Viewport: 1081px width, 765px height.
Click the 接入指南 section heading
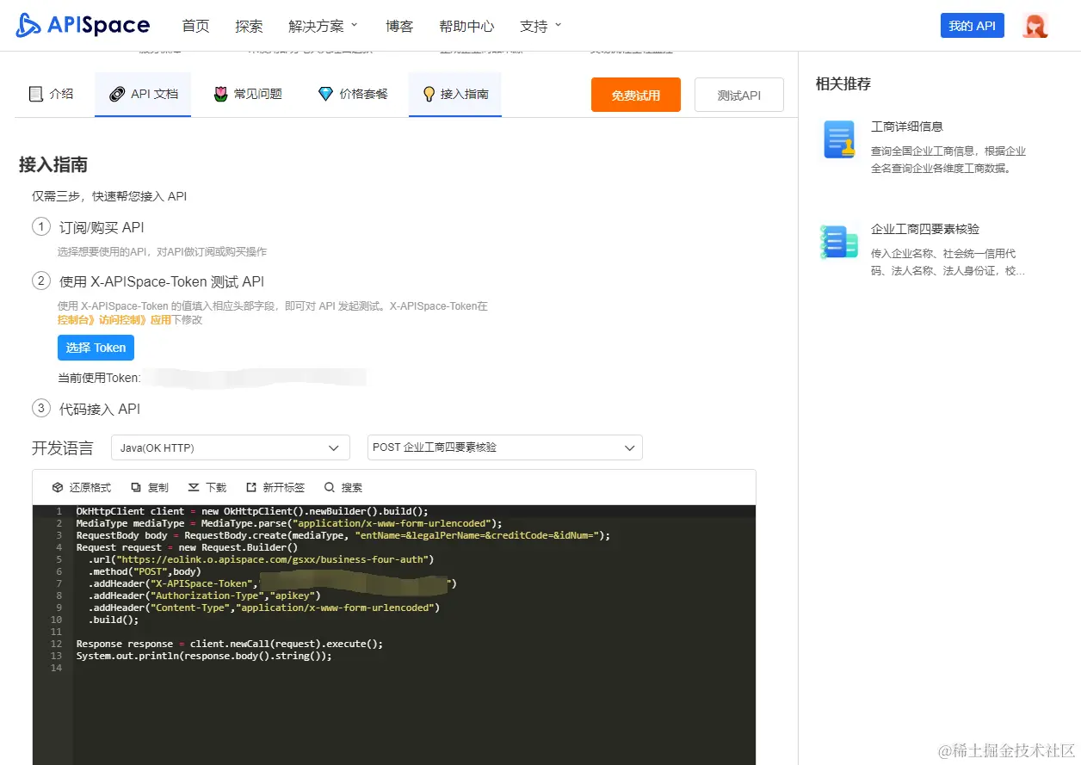[53, 164]
